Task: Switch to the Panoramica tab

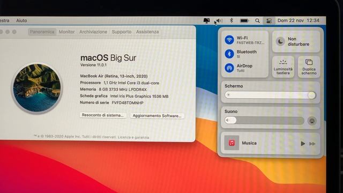Action: [x=42, y=32]
